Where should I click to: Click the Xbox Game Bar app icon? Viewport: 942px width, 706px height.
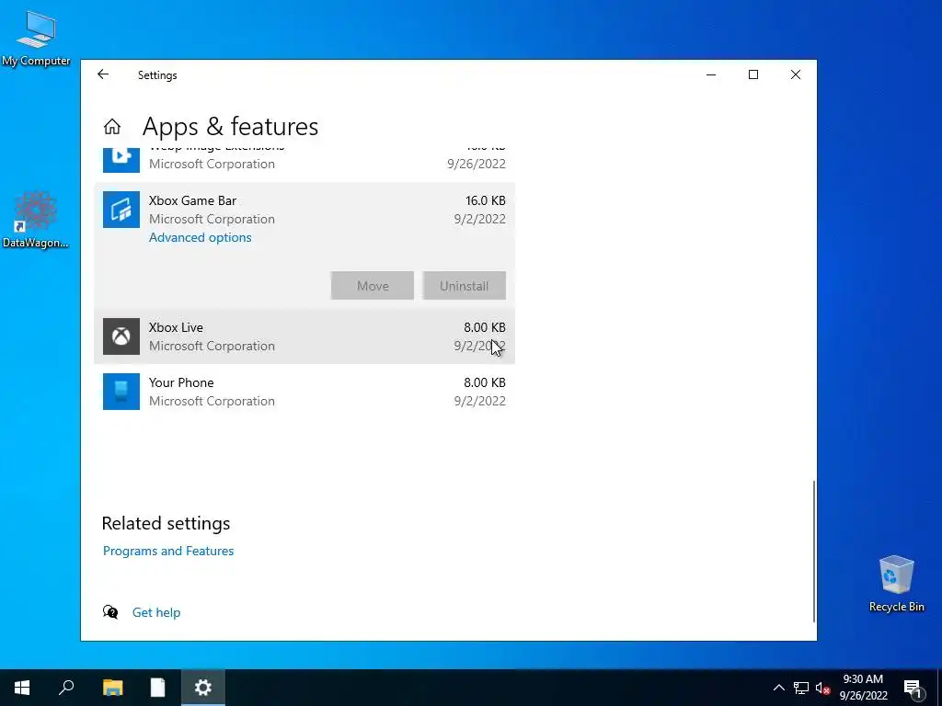click(x=121, y=210)
